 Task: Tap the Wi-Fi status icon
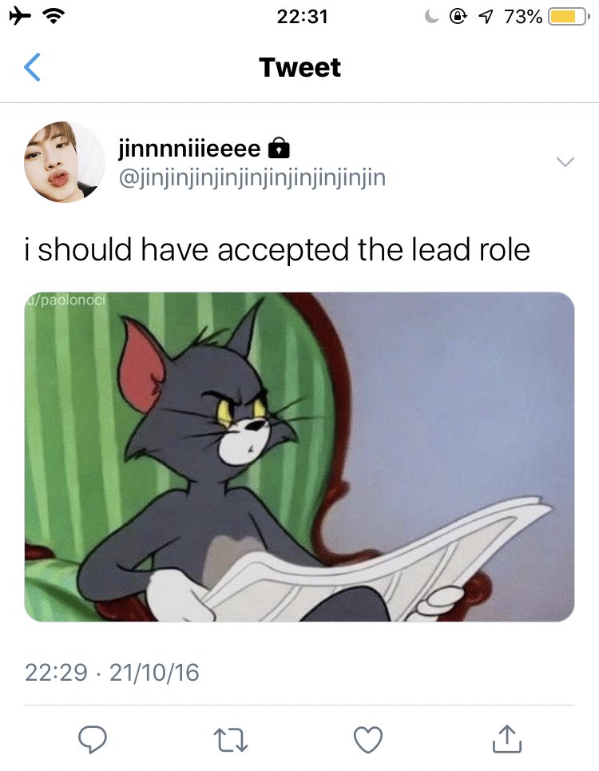click(54, 17)
